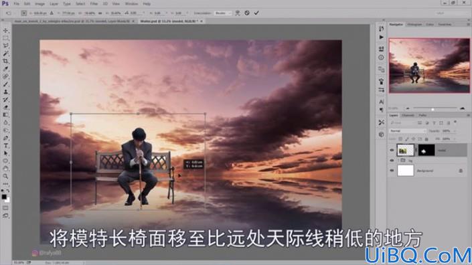
Task: Select the Rectangular Marquee tool
Action: [x=6, y=38]
